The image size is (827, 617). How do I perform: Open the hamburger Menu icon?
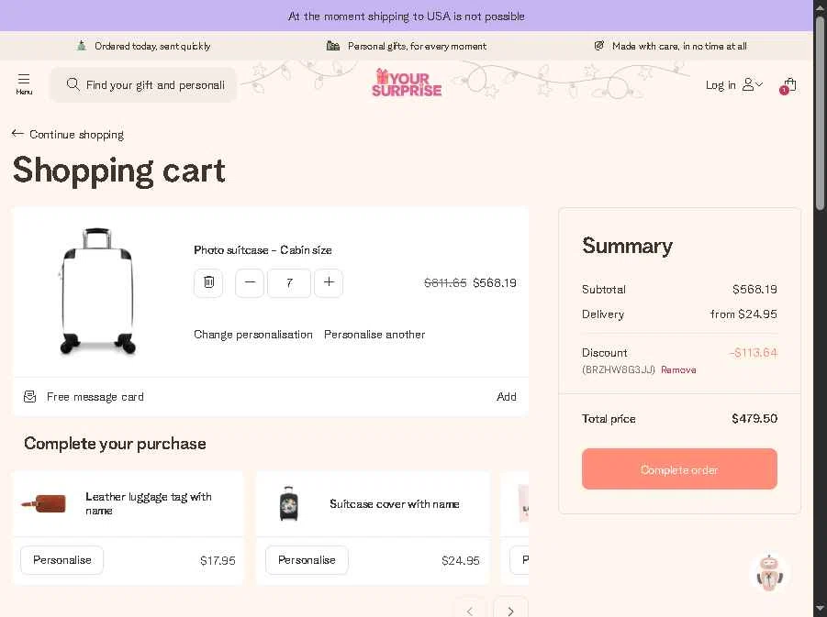tap(24, 83)
